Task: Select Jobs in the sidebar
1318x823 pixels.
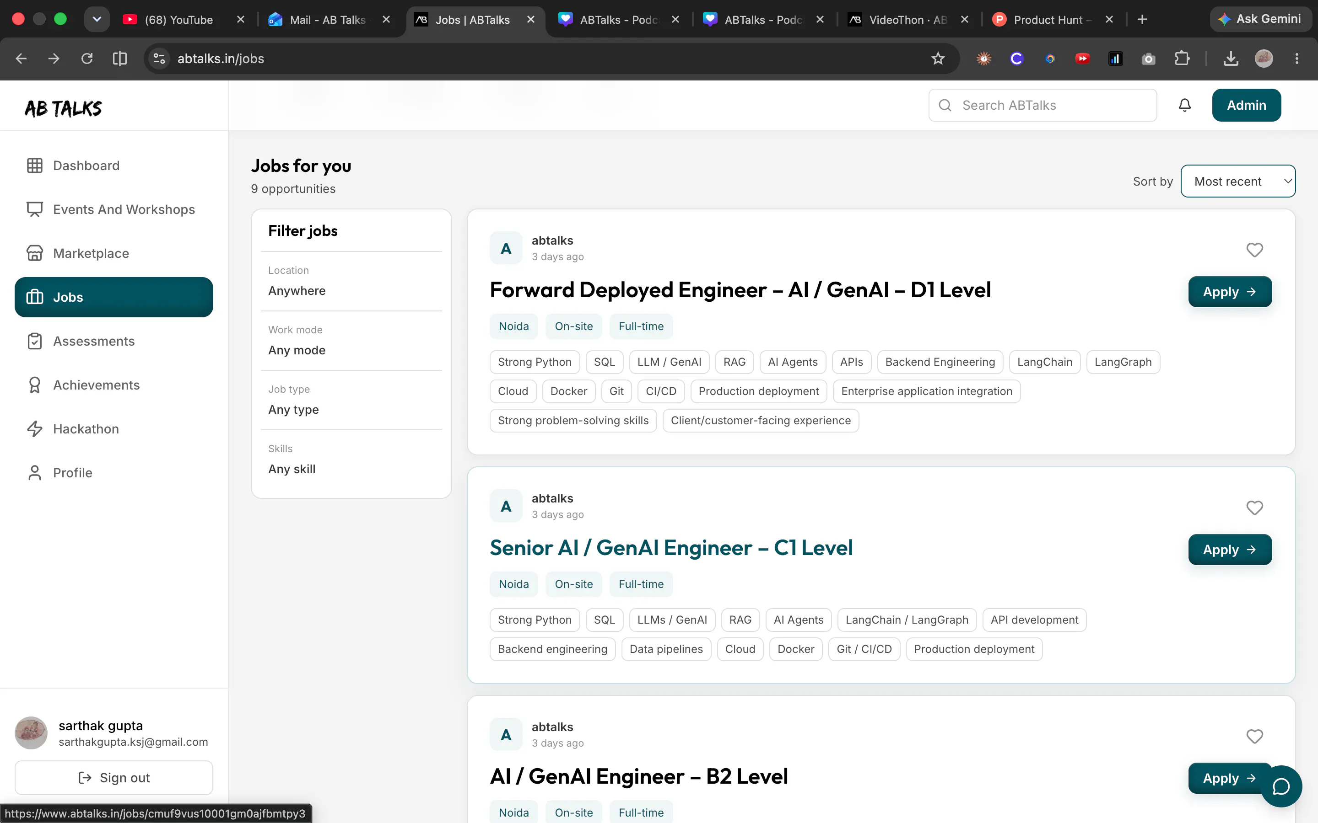Action: [x=114, y=297]
